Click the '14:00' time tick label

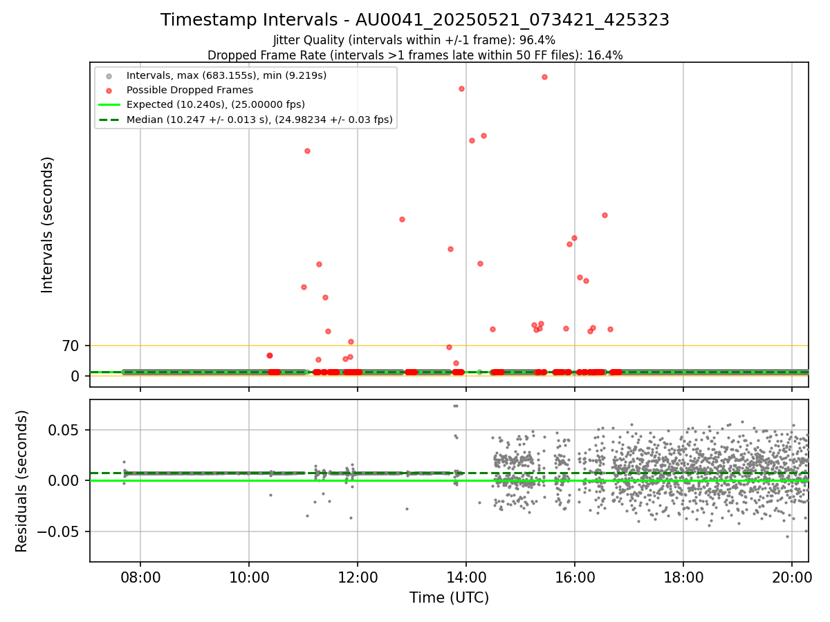click(466, 576)
